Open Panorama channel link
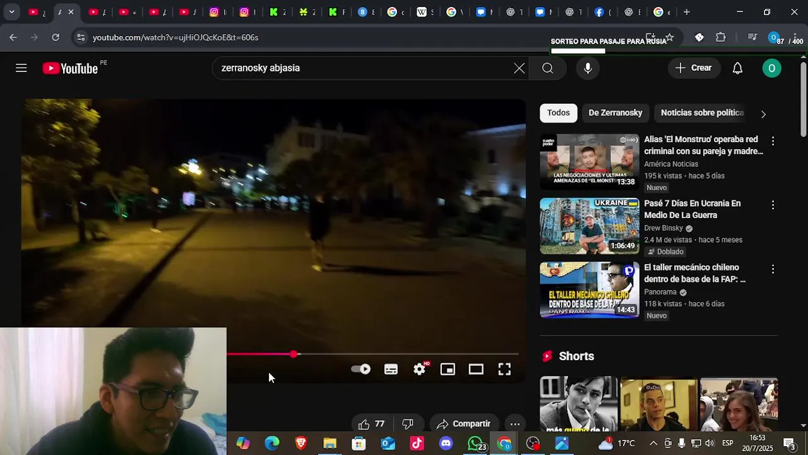Viewport: 808px width, 455px height. 660,292
